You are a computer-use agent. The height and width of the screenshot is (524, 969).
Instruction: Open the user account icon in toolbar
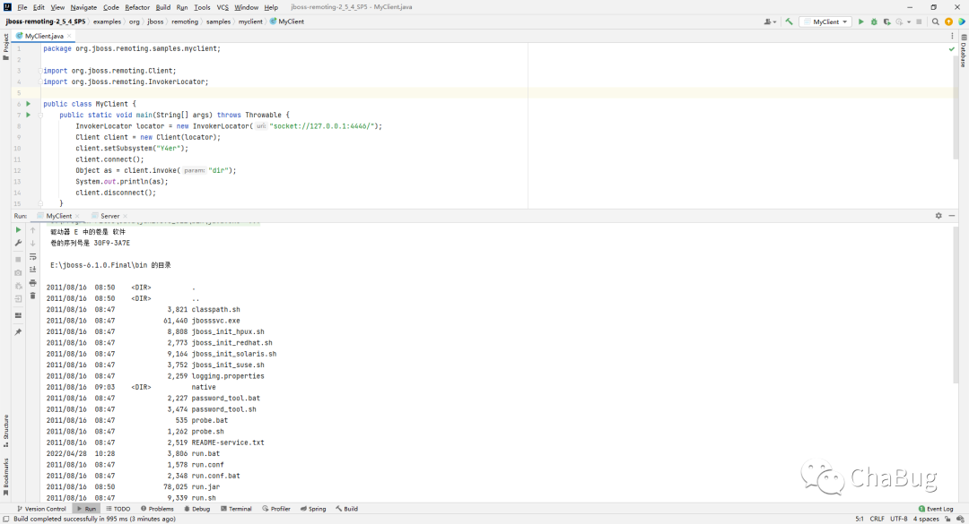770,21
